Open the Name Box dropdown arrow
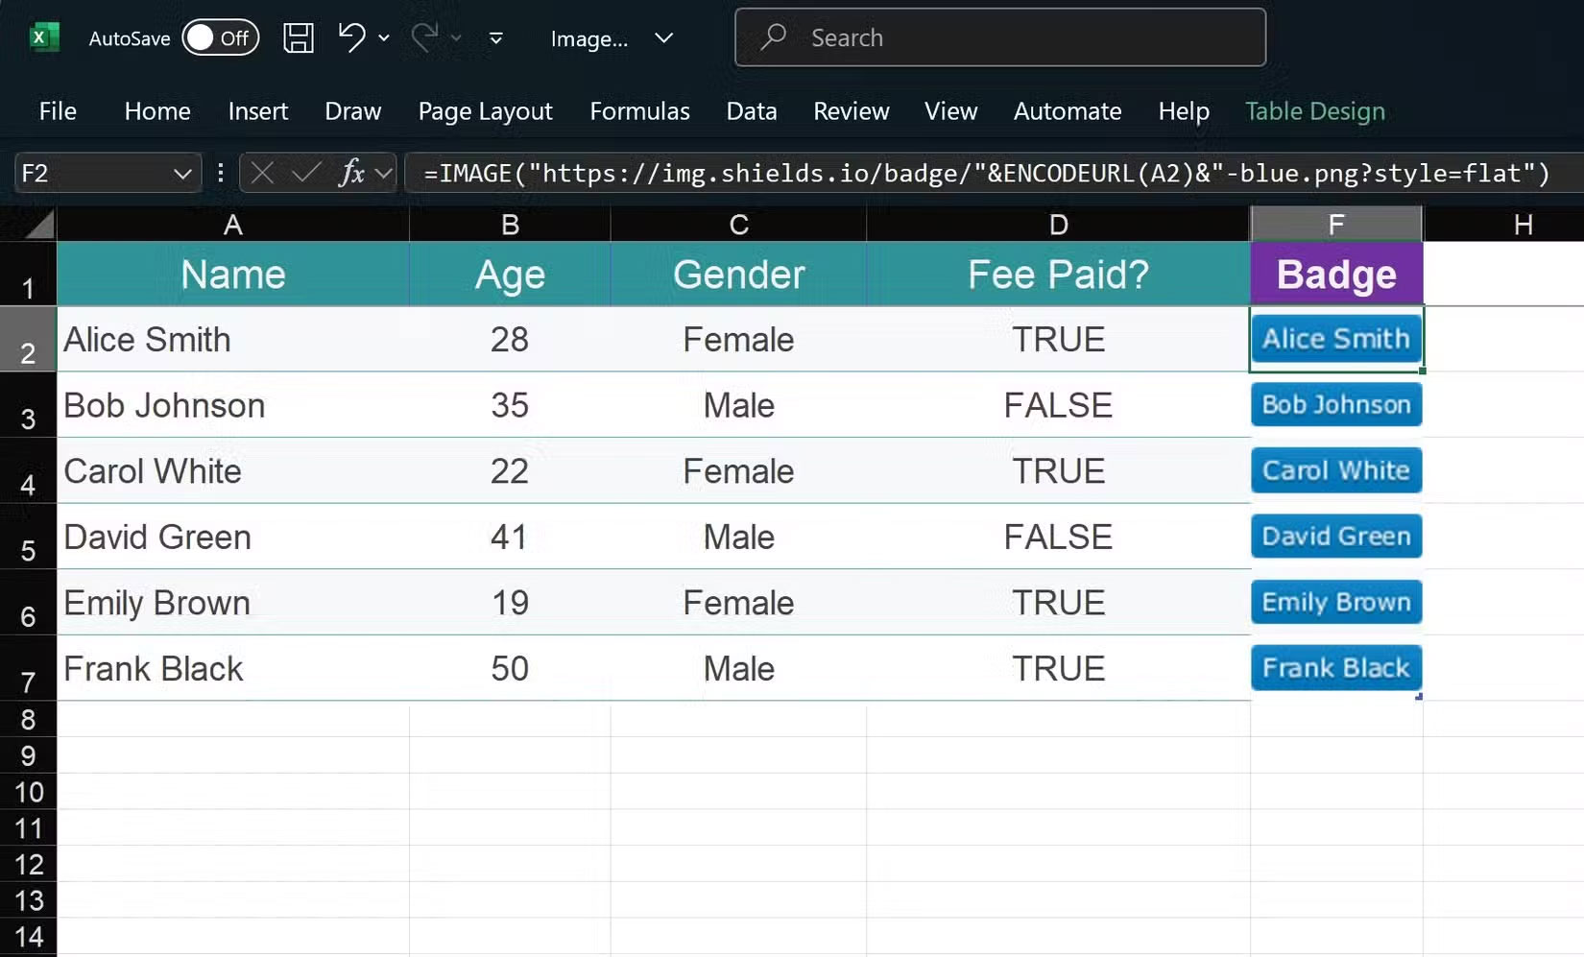Viewport: 1584px width, 957px height. click(x=182, y=174)
